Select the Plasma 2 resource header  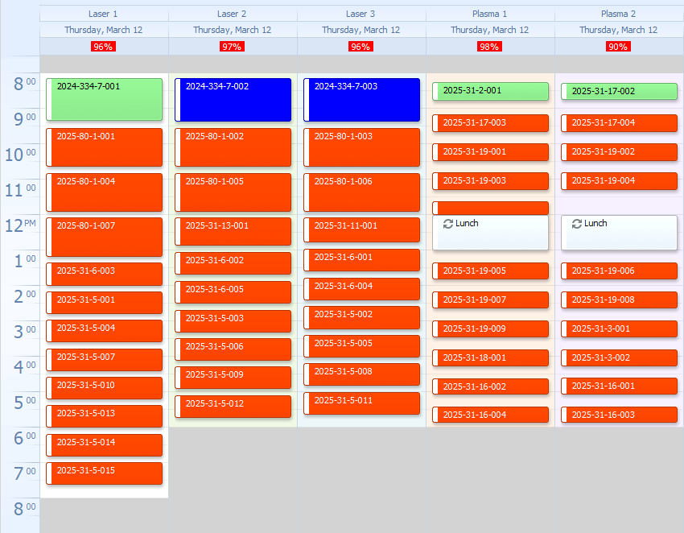coord(619,14)
